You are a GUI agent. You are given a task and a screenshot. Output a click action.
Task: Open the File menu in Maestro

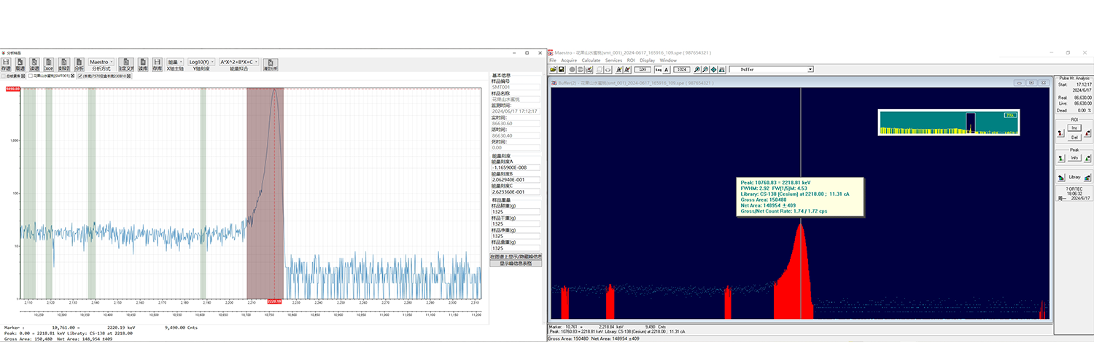coord(553,60)
